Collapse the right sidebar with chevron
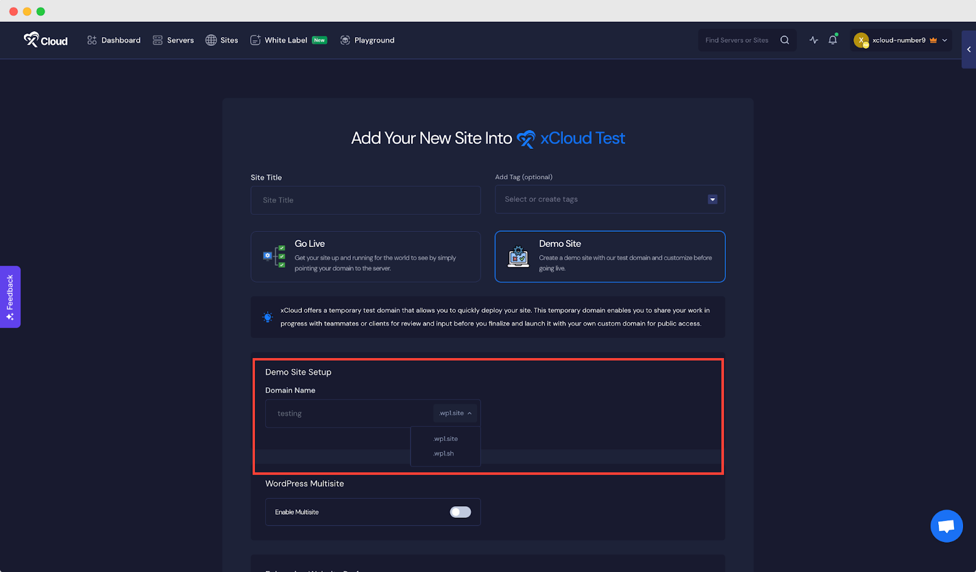976x572 pixels. pos(969,49)
